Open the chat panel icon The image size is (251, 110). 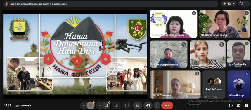(239, 105)
